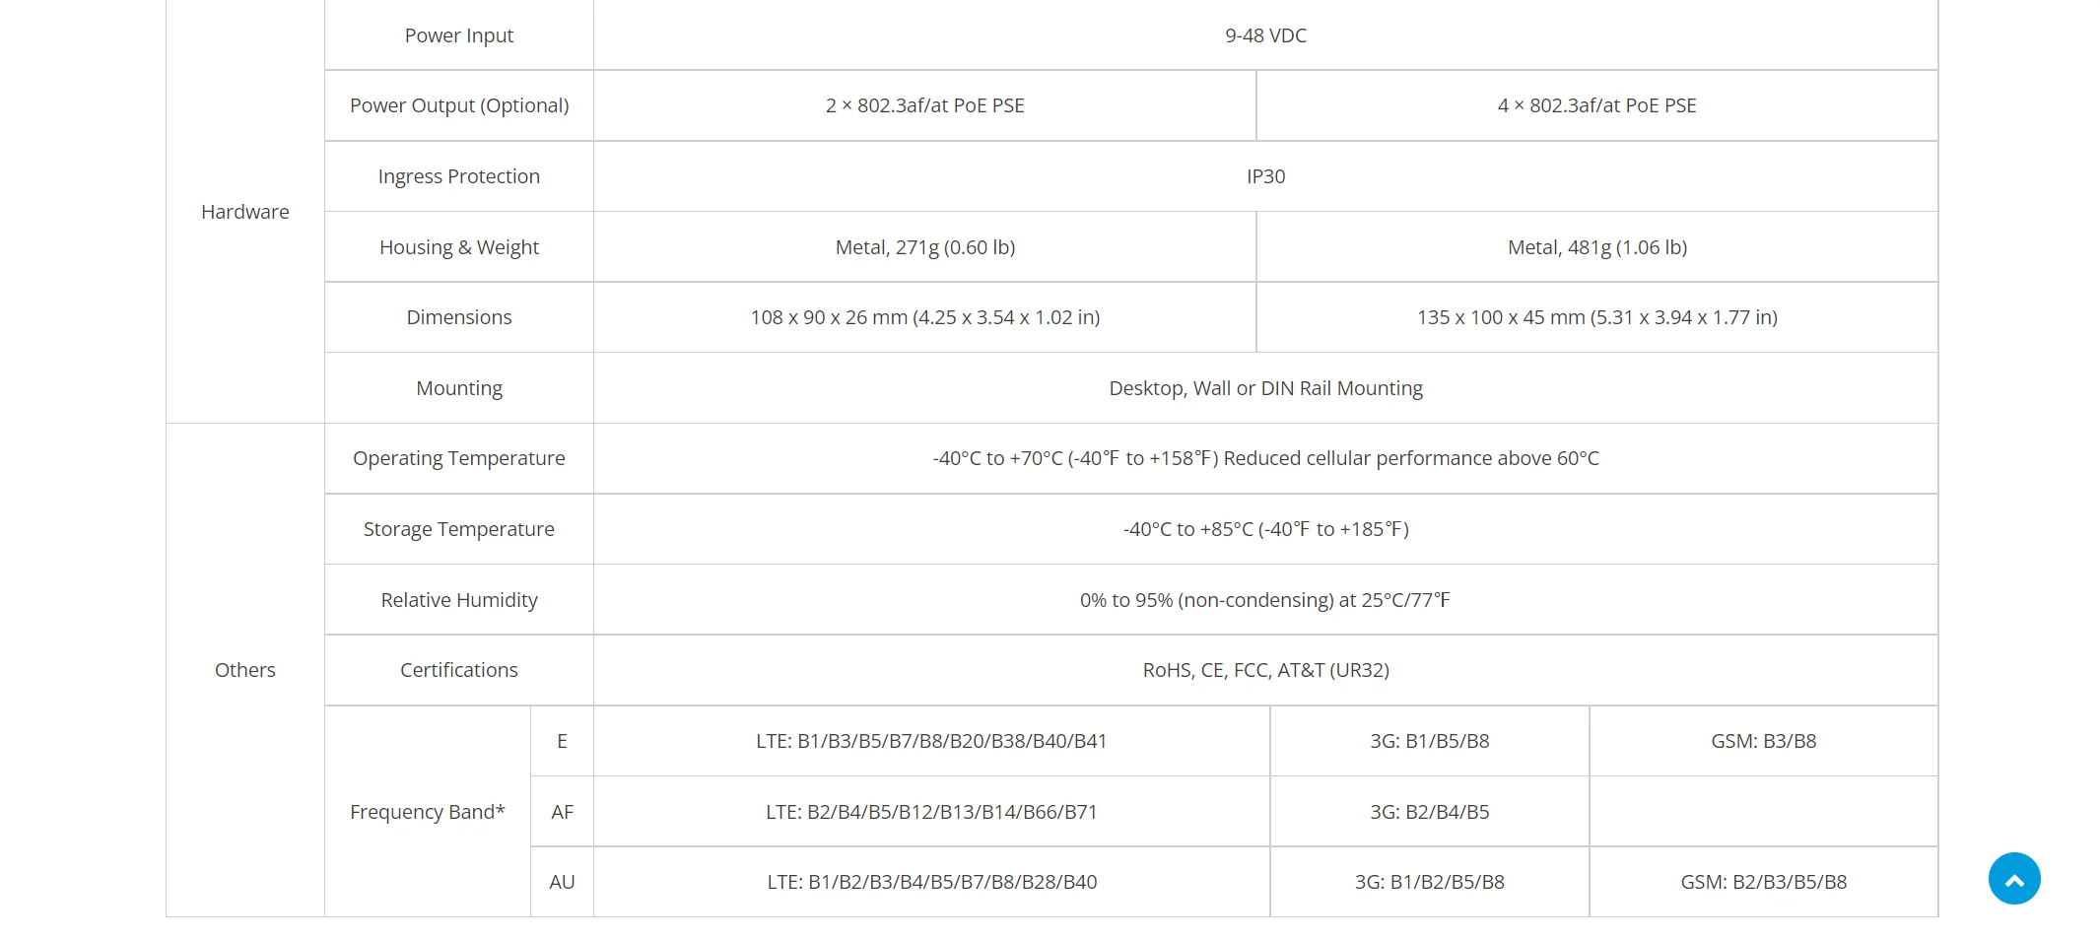Select the 2 × 802.3af/at PoE PSE cell
Viewport: 2100px width, 941px height.
click(x=924, y=105)
